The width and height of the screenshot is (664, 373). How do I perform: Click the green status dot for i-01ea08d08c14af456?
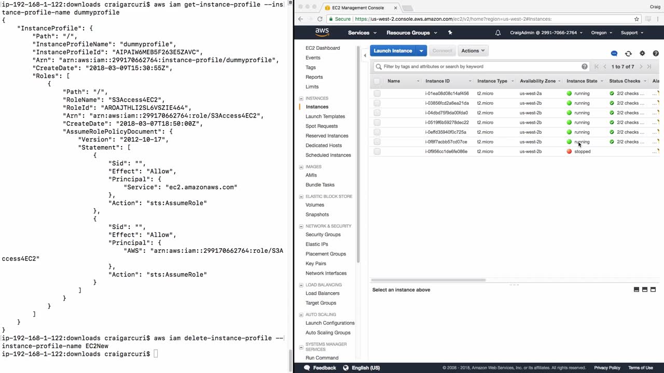[x=569, y=94]
